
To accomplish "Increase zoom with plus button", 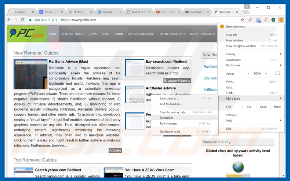I will [266, 74].
